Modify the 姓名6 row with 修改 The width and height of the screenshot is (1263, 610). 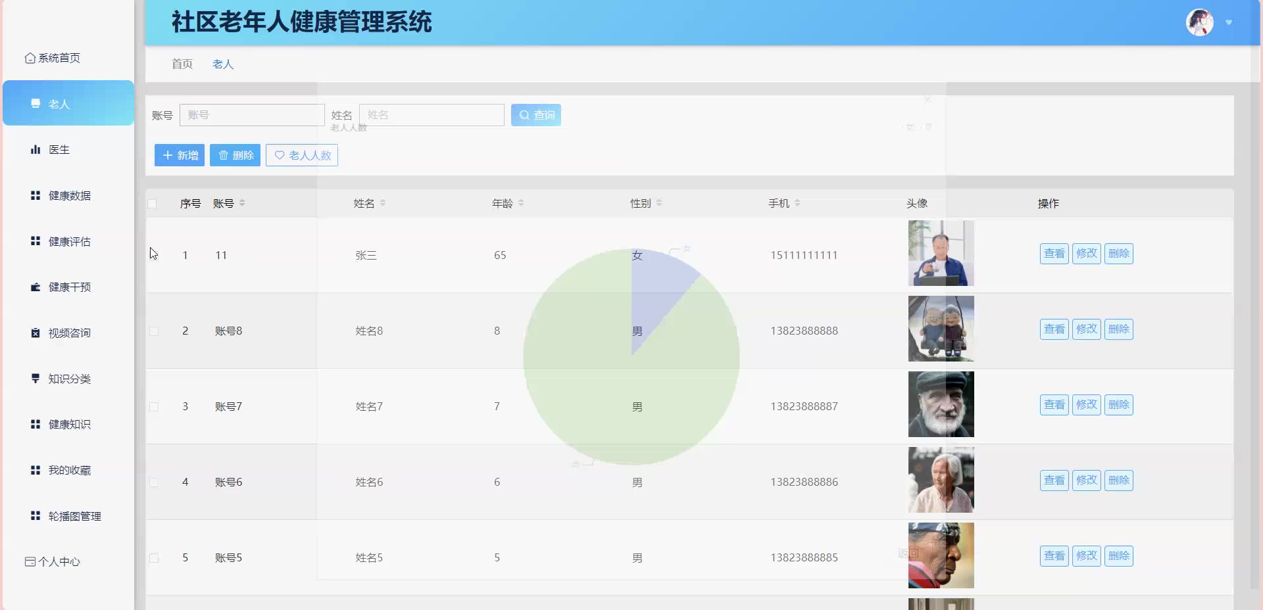[x=1087, y=481]
